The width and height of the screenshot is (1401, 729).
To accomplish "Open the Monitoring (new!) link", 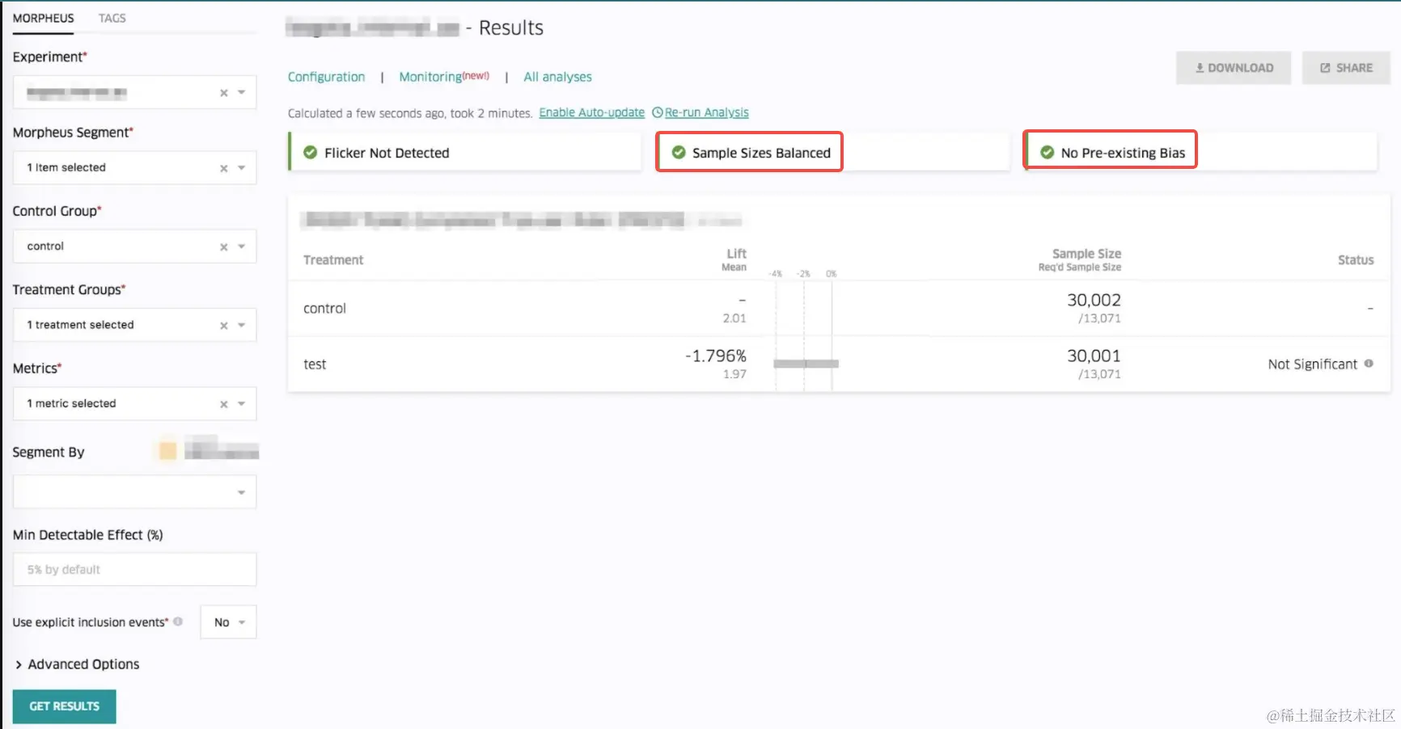I will pos(444,77).
